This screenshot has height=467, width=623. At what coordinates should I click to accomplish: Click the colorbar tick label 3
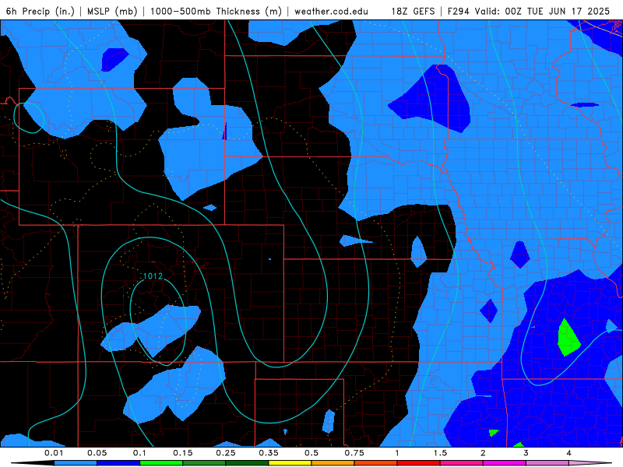point(526,453)
